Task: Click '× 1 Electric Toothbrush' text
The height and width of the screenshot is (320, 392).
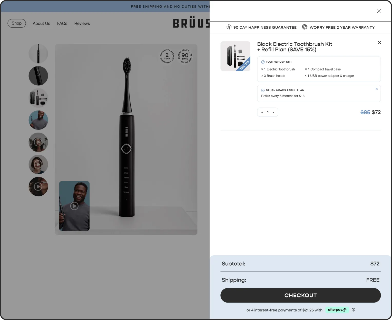Action: (x=278, y=69)
